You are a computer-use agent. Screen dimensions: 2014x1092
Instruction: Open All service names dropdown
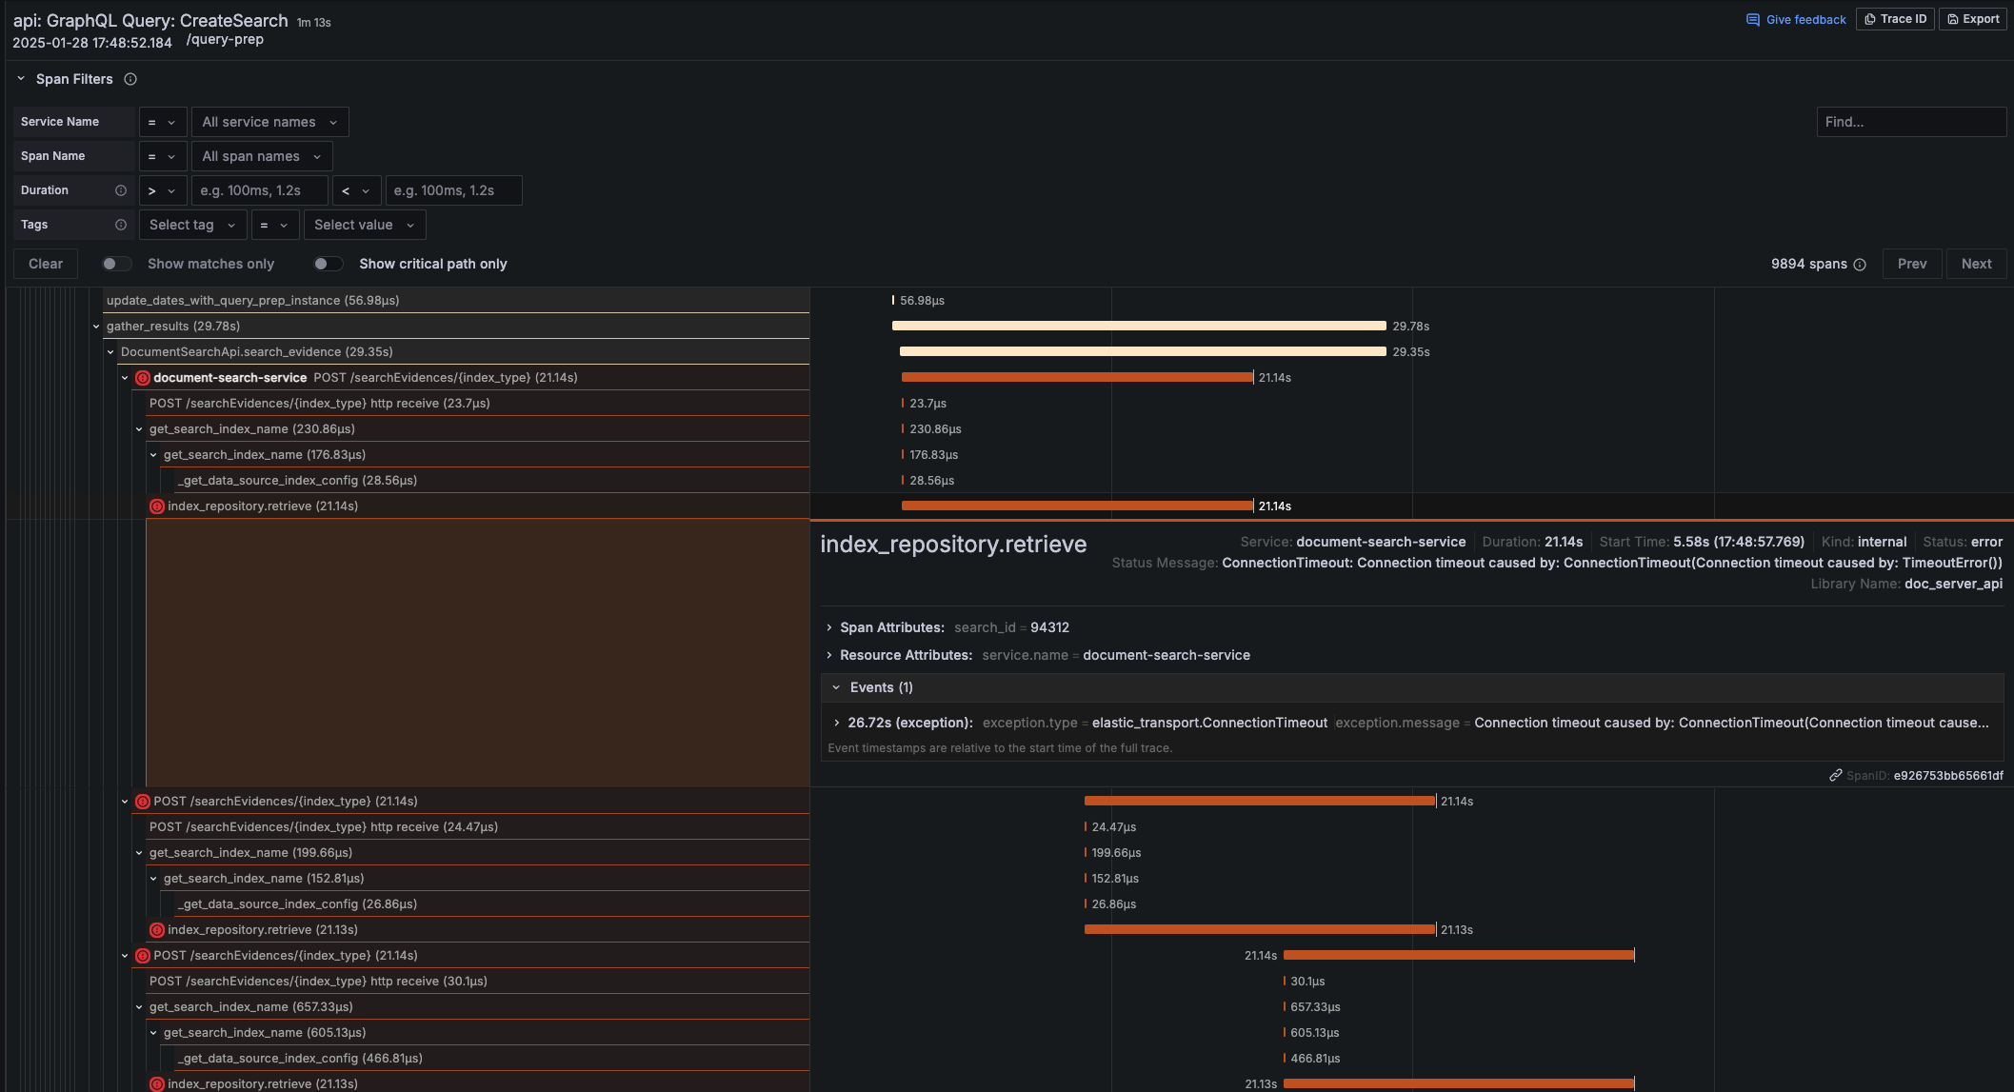tap(269, 122)
